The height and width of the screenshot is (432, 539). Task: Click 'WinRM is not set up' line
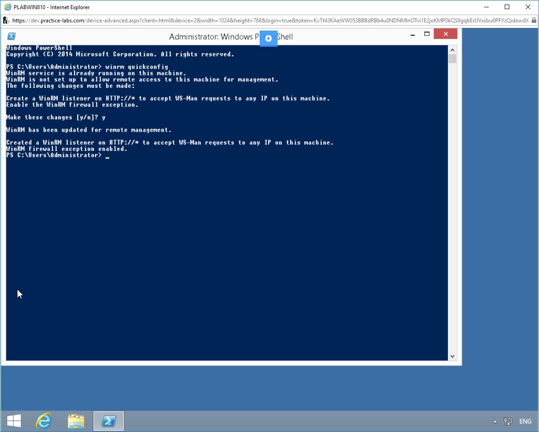(x=142, y=80)
